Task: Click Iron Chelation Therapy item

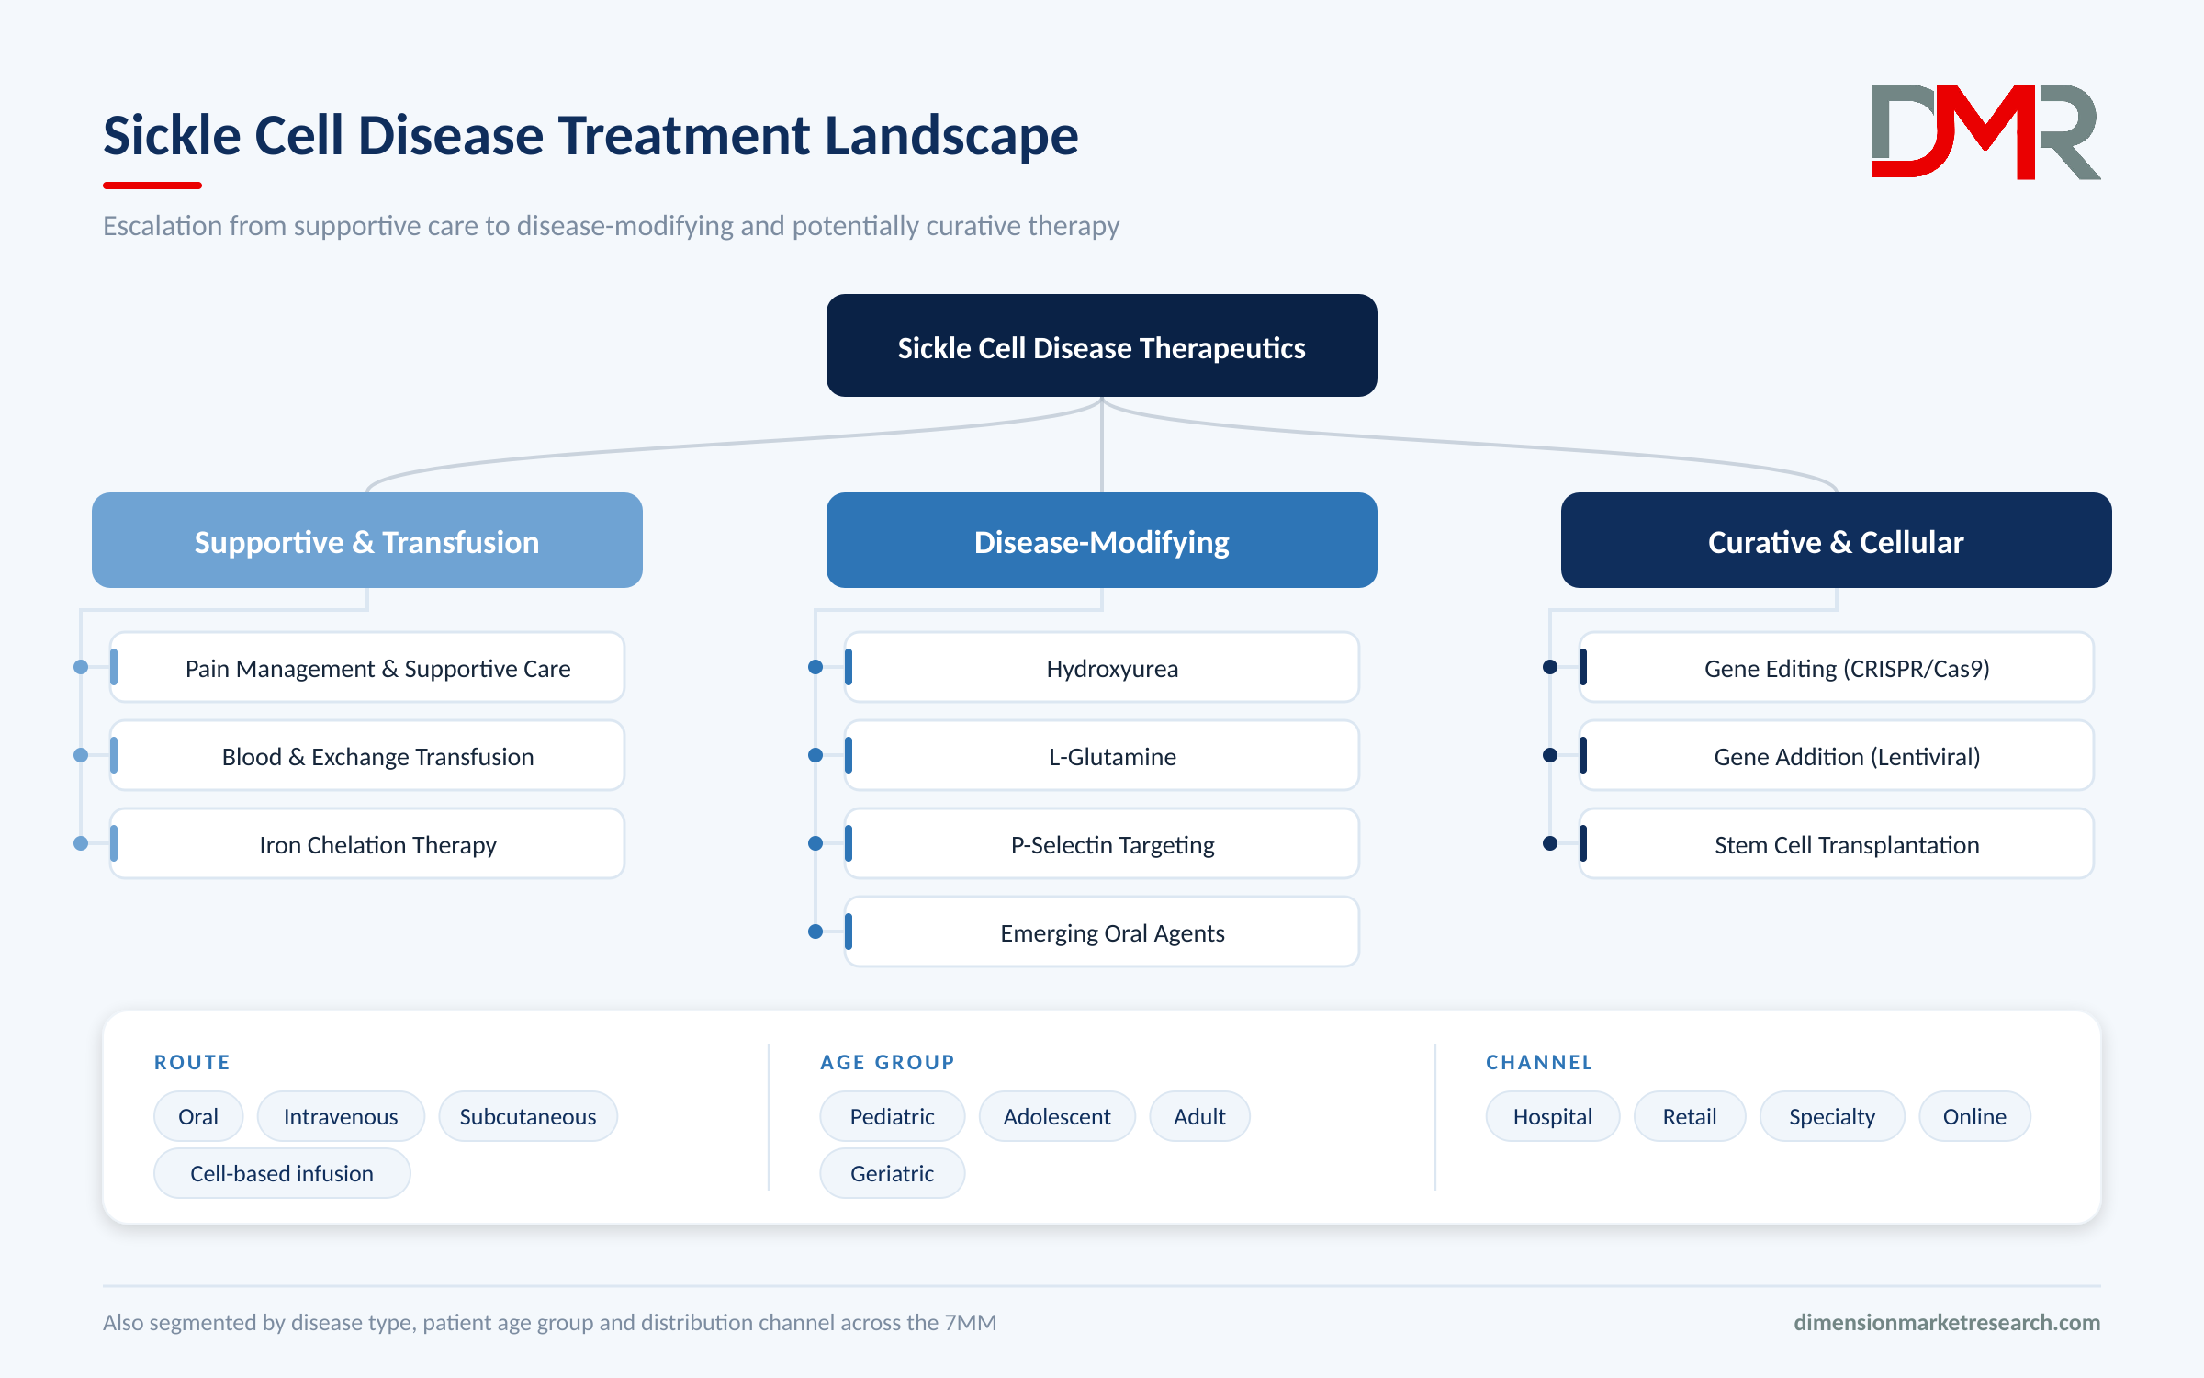Action: tap(367, 843)
